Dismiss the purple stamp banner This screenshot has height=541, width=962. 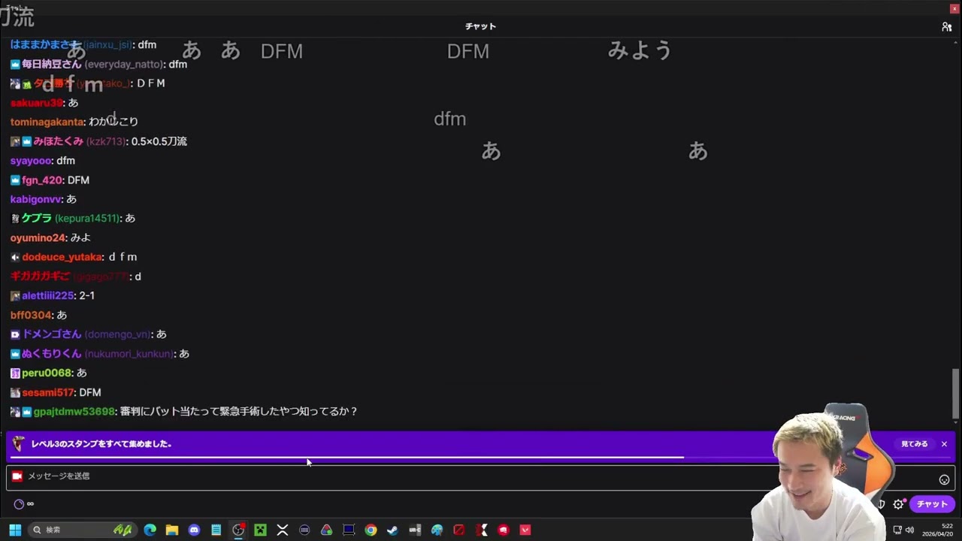pos(944,444)
